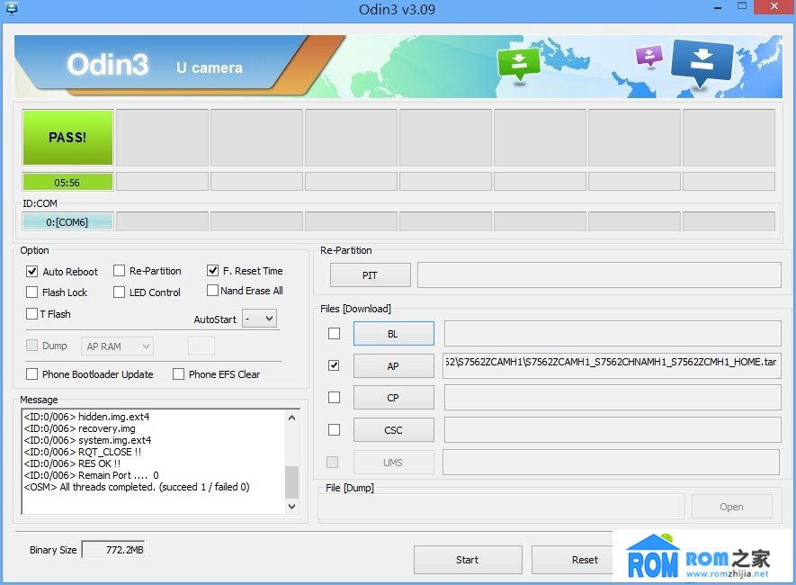Viewport: 796px width, 585px height.
Task: Click the Start button
Action: click(467, 560)
